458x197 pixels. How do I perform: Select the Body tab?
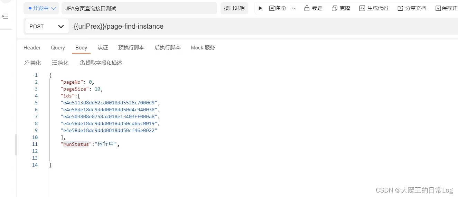click(x=81, y=48)
